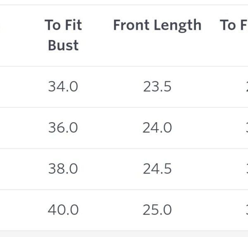The height and width of the screenshot is (237, 248).
Task: Click the gray area below the table
Action: coord(124,234)
